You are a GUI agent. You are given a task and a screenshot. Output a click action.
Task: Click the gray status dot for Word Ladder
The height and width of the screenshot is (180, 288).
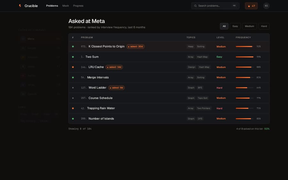[x=73, y=88]
